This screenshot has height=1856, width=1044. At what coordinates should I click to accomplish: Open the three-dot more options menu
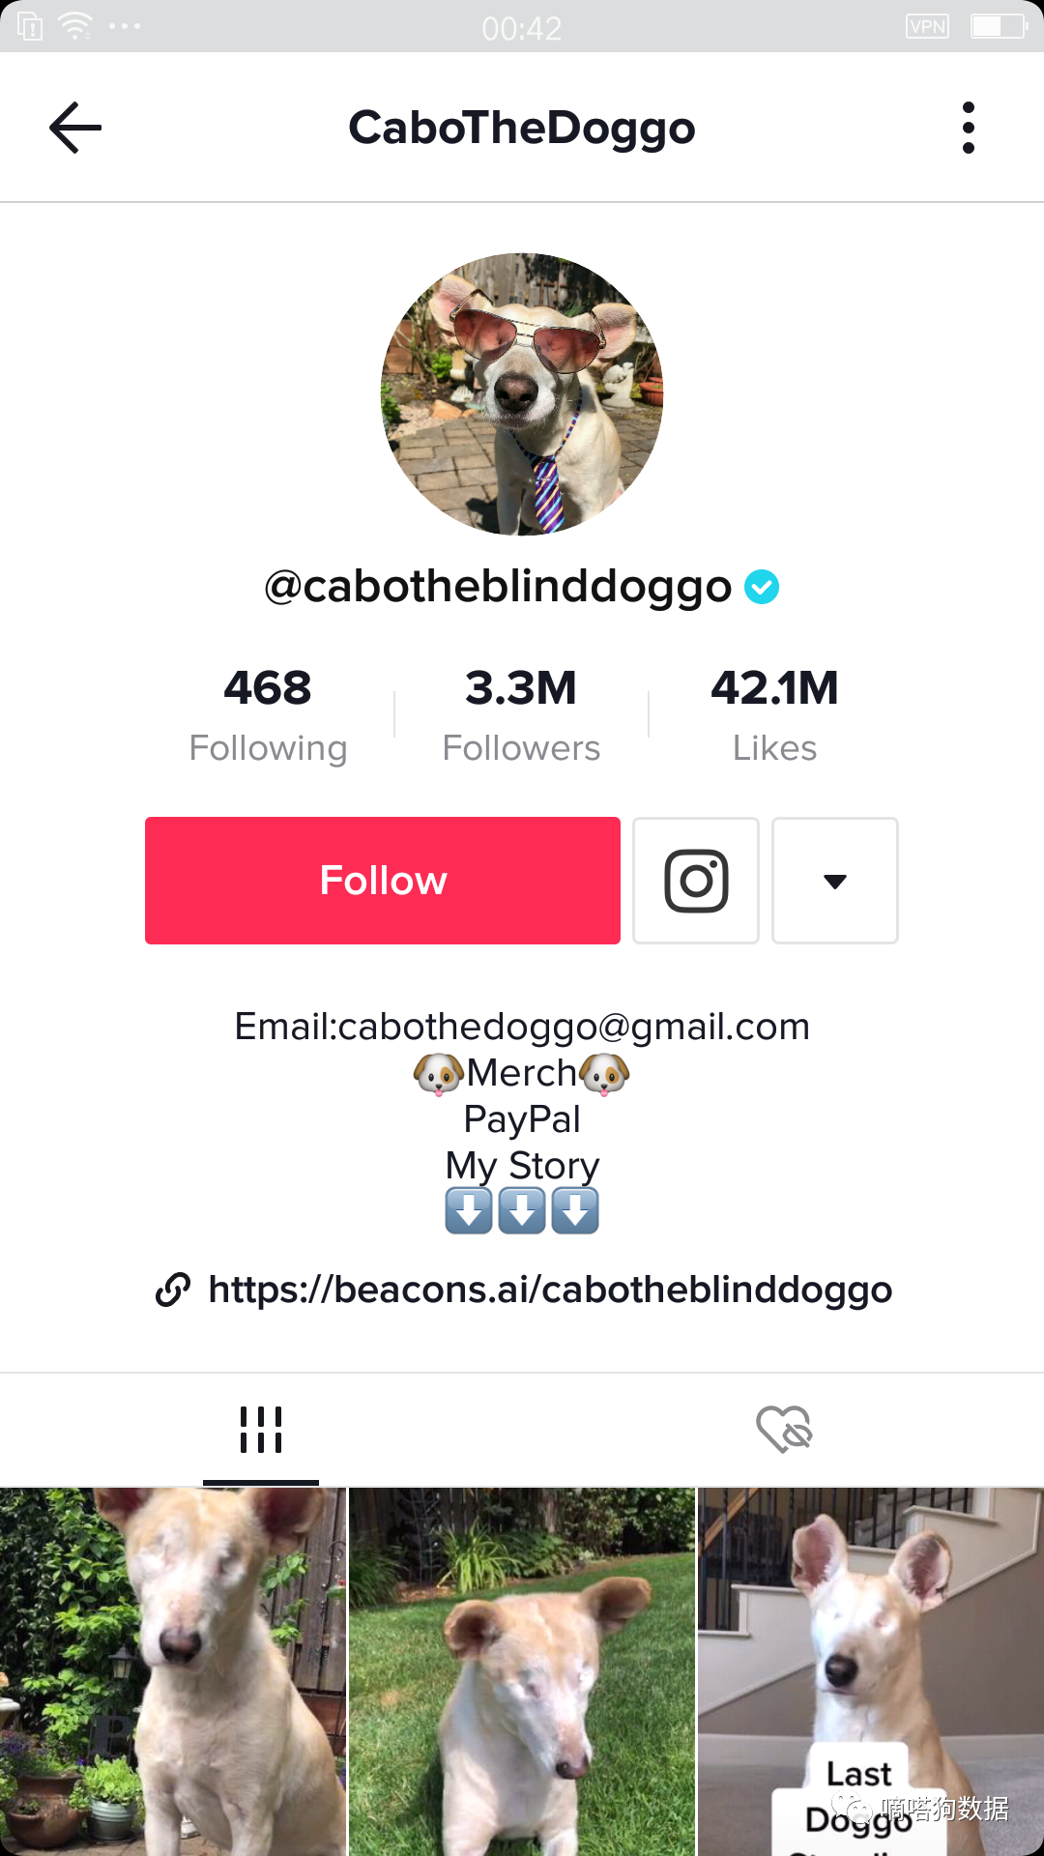click(969, 128)
